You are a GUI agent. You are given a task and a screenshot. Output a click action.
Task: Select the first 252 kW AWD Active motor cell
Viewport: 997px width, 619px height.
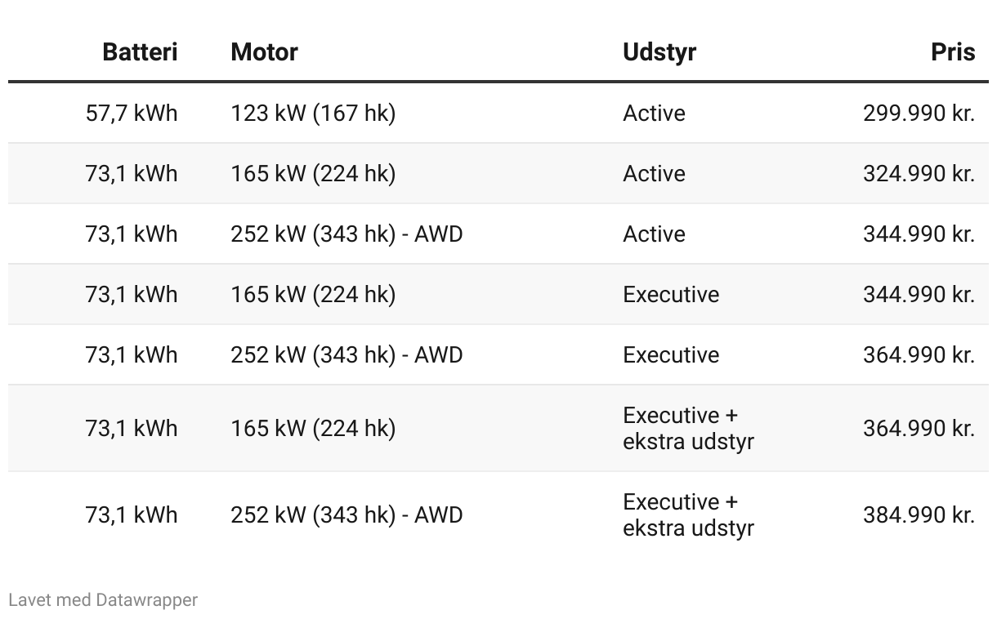346,234
